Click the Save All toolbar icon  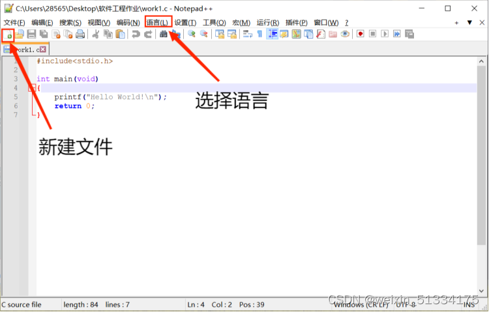[44, 34]
